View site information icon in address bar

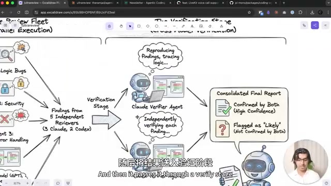[x=36, y=12]
